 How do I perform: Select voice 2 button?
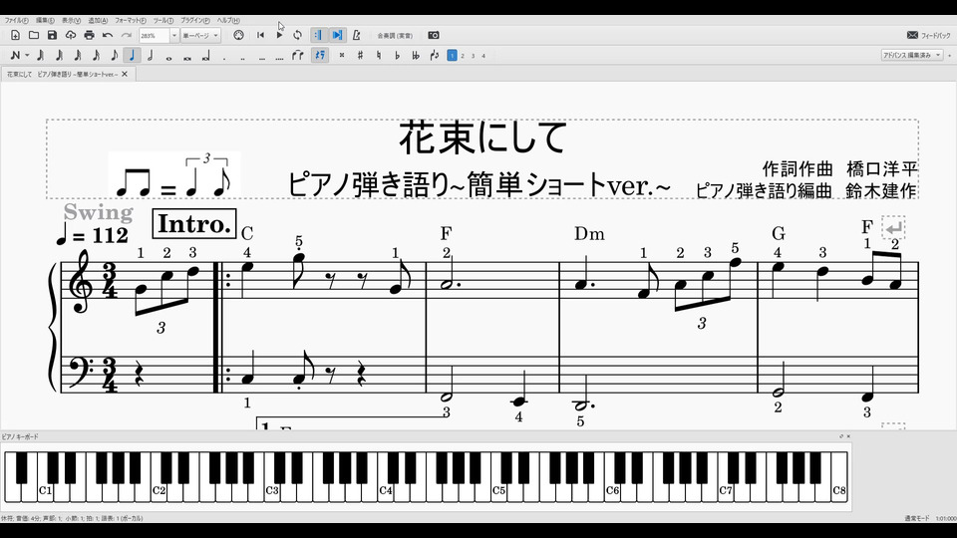(463, 56)
